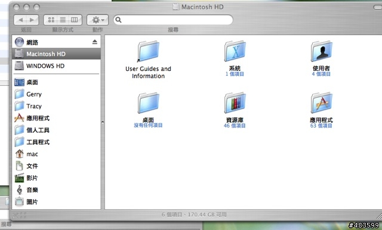
Task: Open the Tracy folder in sidebar
Action: point(56,106)
